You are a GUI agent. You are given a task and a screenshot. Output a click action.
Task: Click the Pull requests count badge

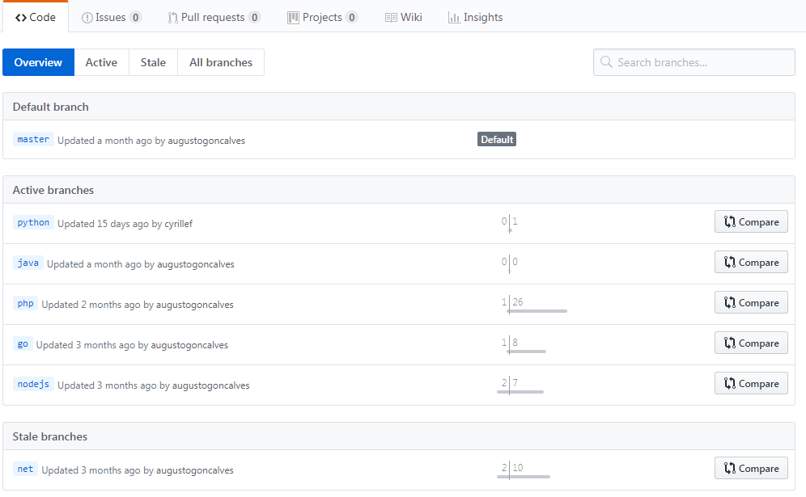pyautogui.click(x=254, y=18)
